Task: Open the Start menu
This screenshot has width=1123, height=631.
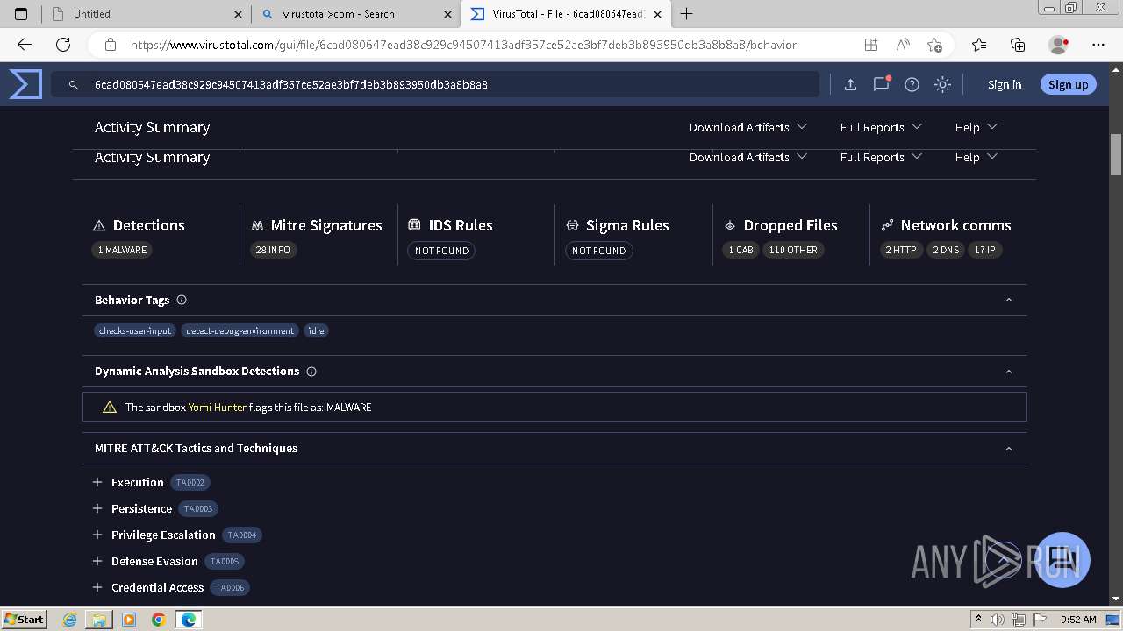Action: (x=24, y=620)
